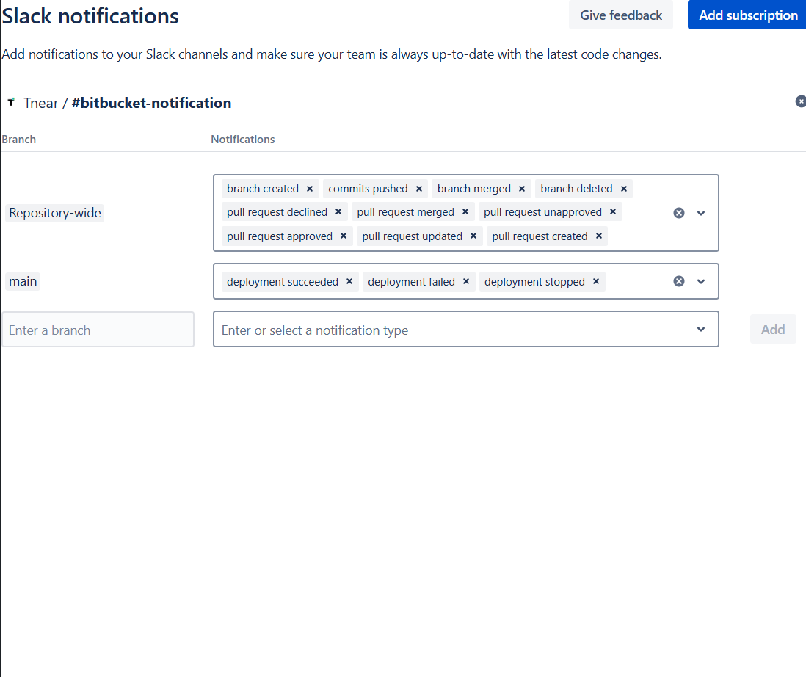Clear all Repository-wide notifications
806x677 pixels.
tap(679, 213)
